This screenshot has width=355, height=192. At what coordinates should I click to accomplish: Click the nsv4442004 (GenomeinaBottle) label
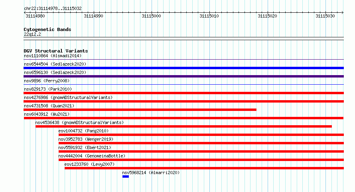(x=92, y=156)
